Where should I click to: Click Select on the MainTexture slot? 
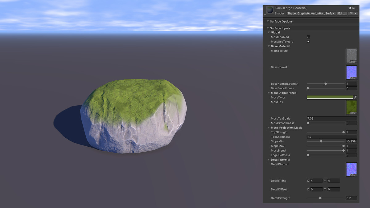(x=352, y=61)
